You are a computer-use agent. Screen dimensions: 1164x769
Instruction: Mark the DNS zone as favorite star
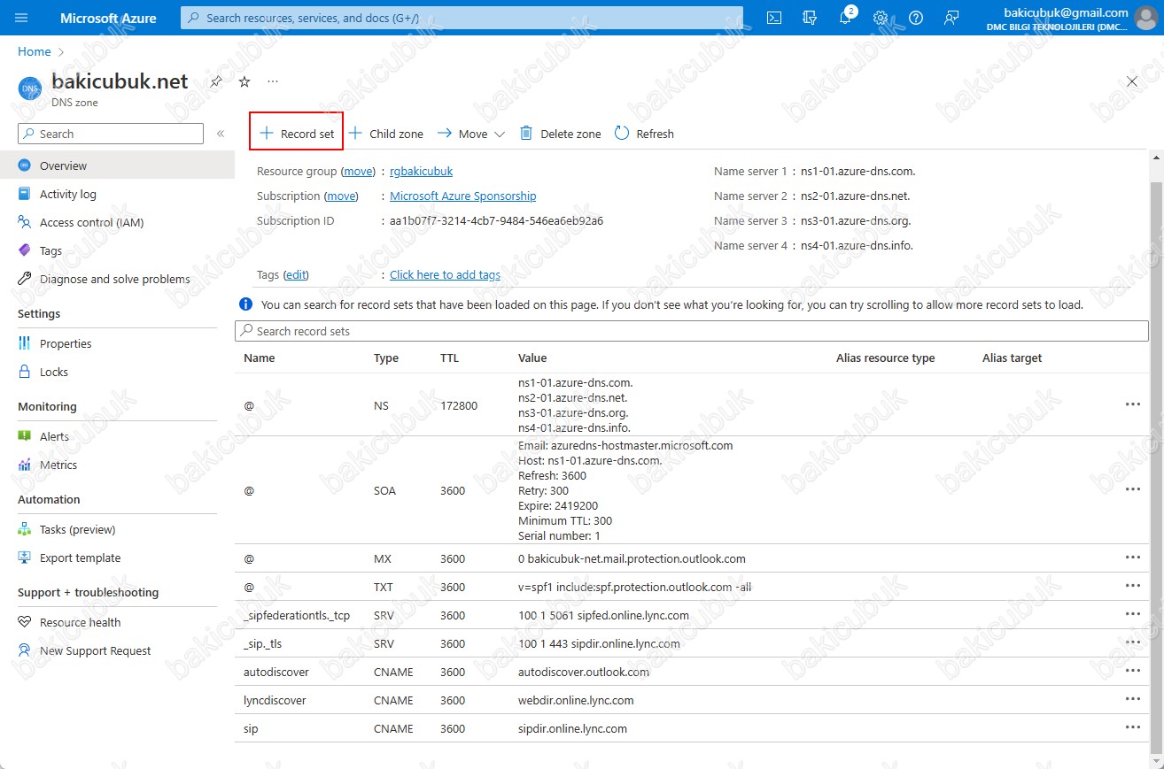[244, 81]
